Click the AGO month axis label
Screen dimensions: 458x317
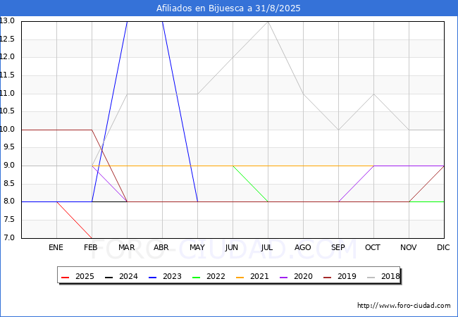pyautogui.click(x=303, y=248)
